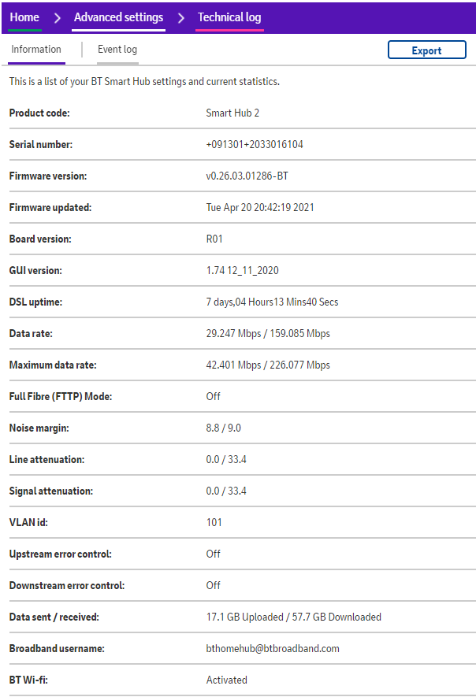Click the Smart Hub 2 product code
Image resolution: width=476 pixels, height=697 pixels.
[x=232, y=113]
